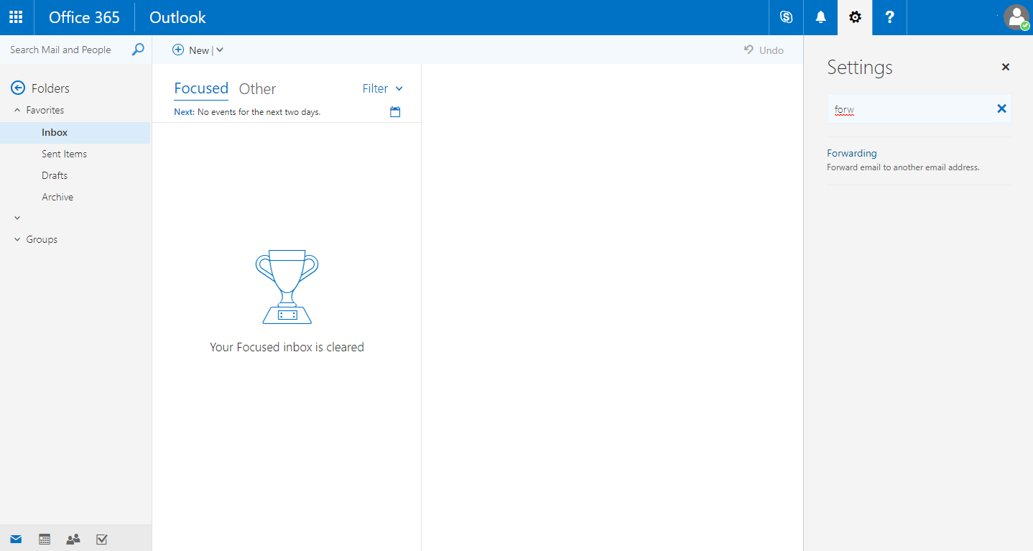Click the New message button label
1033x551 pixels.
(x=199, y=50)
